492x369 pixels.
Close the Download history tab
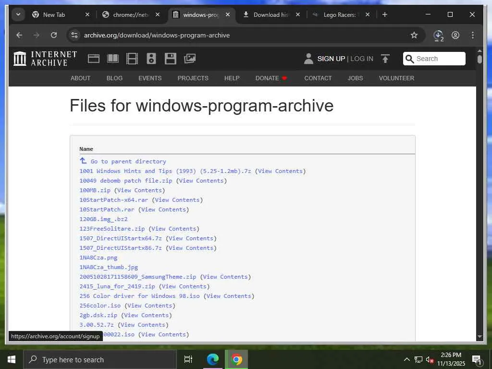click(298, 14)
